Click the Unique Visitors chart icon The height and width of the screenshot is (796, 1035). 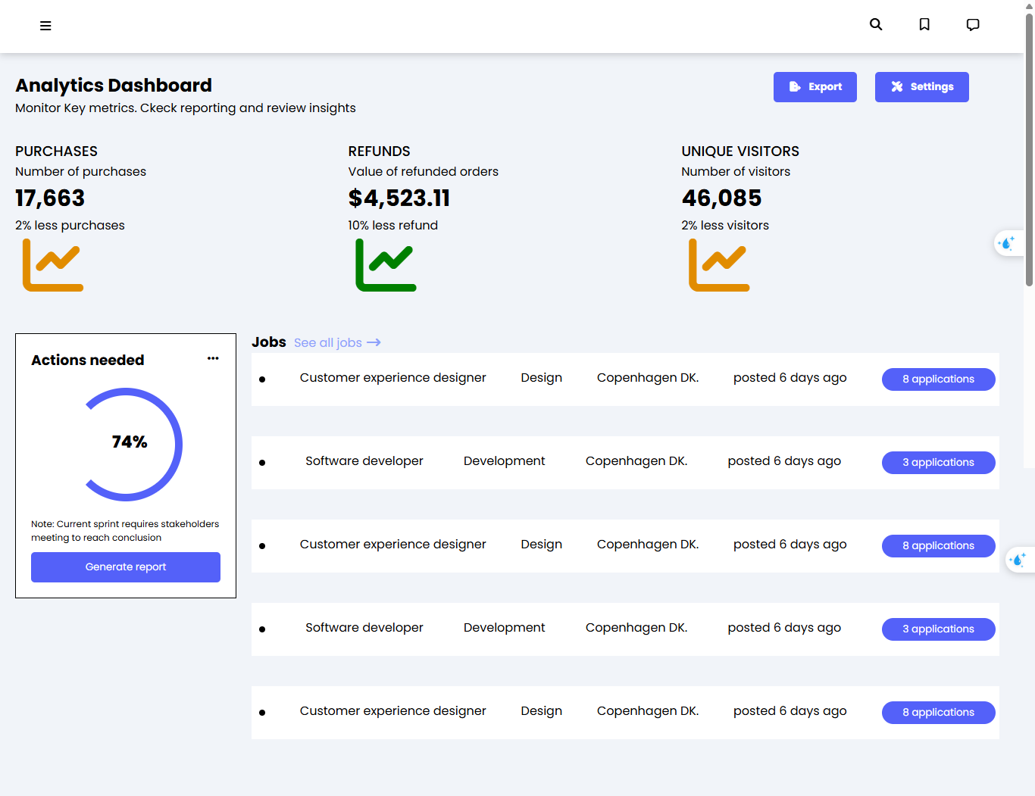tap(719, 265)
